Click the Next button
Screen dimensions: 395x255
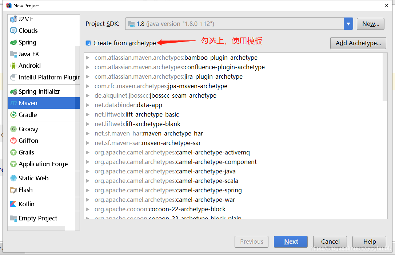coord(291,242)
